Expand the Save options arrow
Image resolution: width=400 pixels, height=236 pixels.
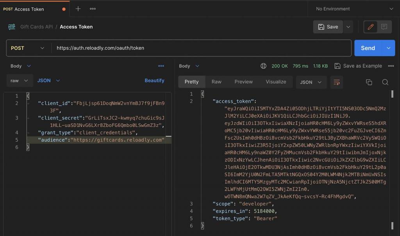[348, 27]
